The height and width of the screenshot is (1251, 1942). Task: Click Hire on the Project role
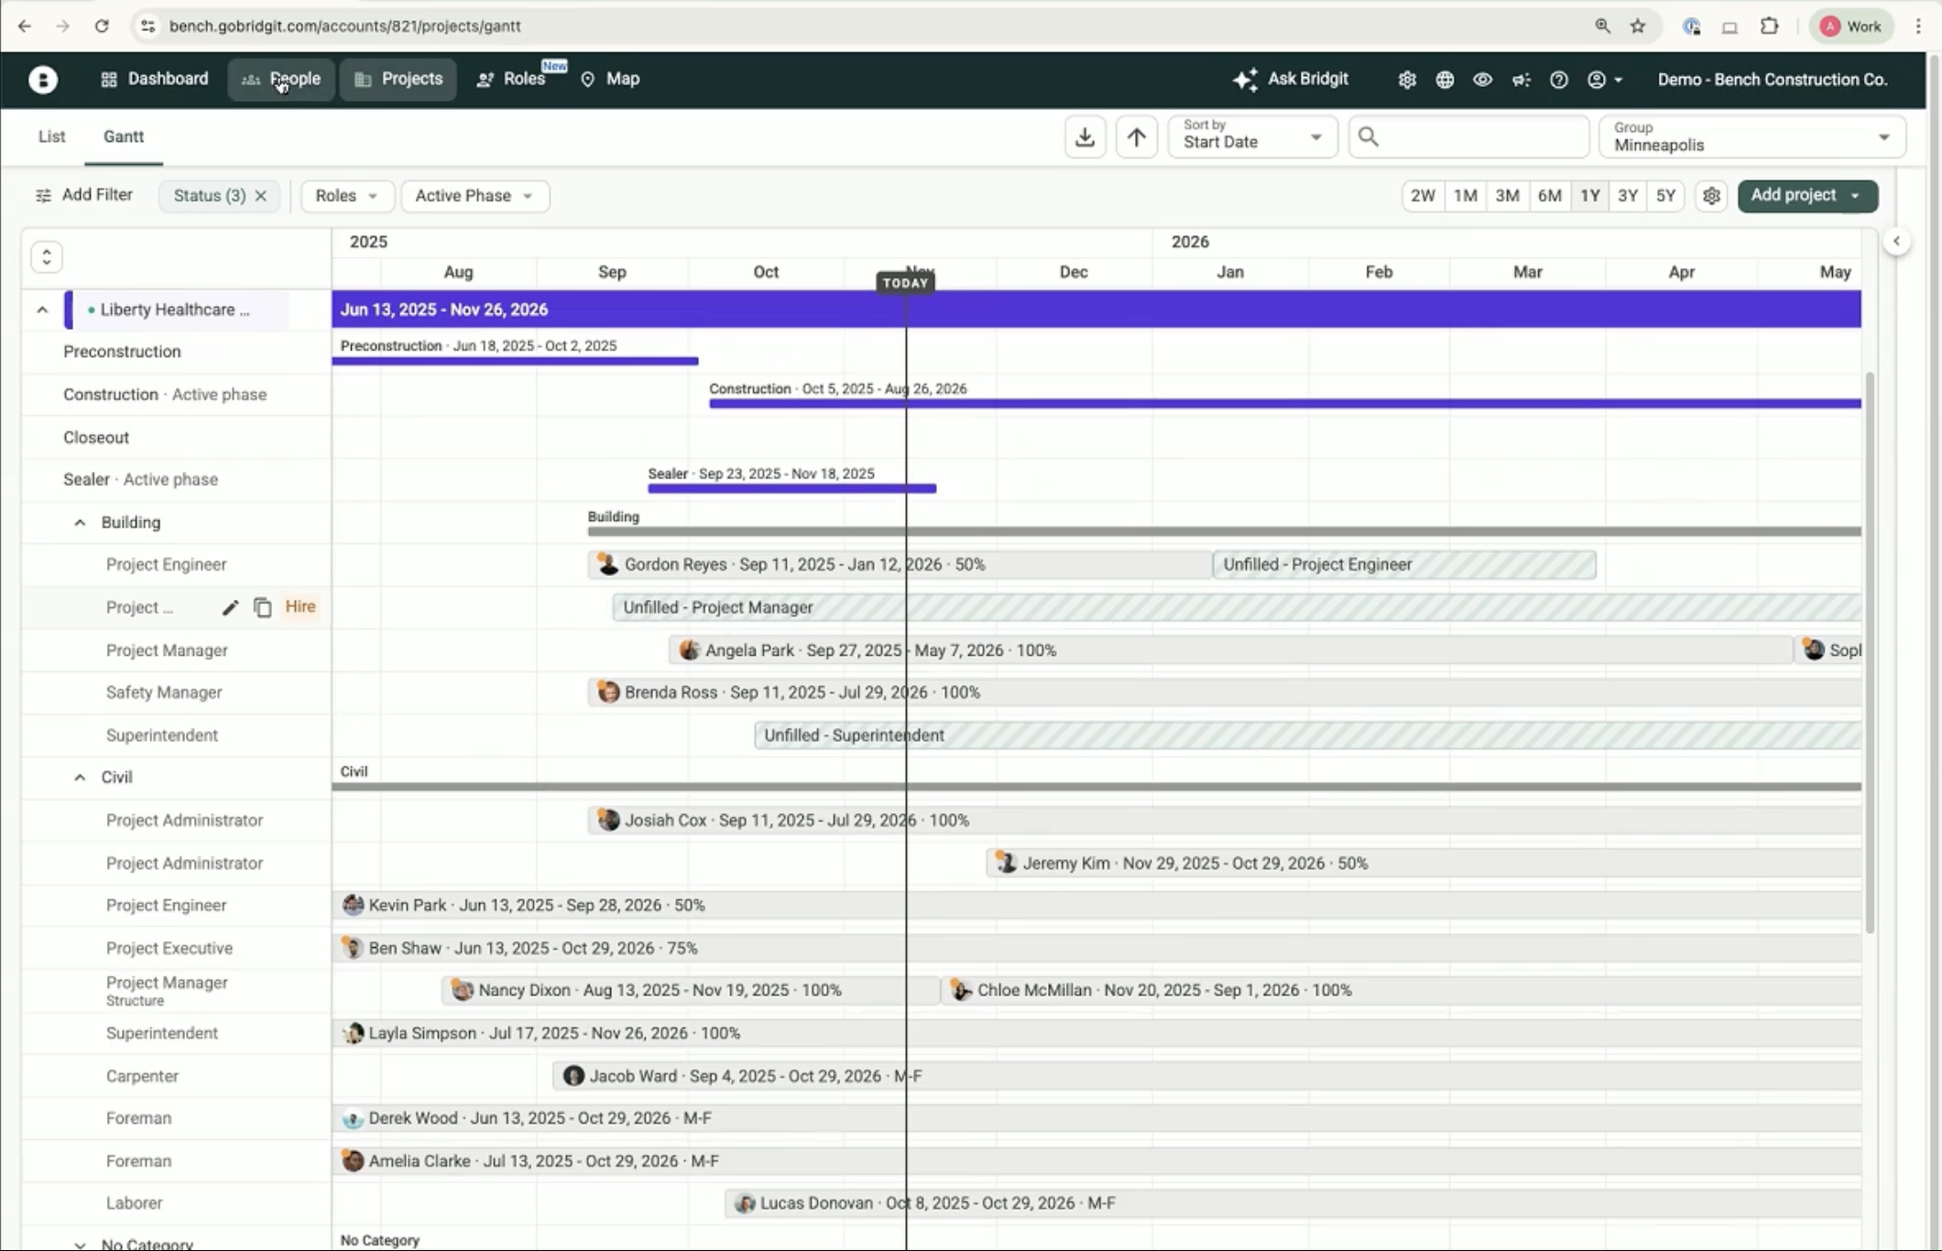point(300,606)
